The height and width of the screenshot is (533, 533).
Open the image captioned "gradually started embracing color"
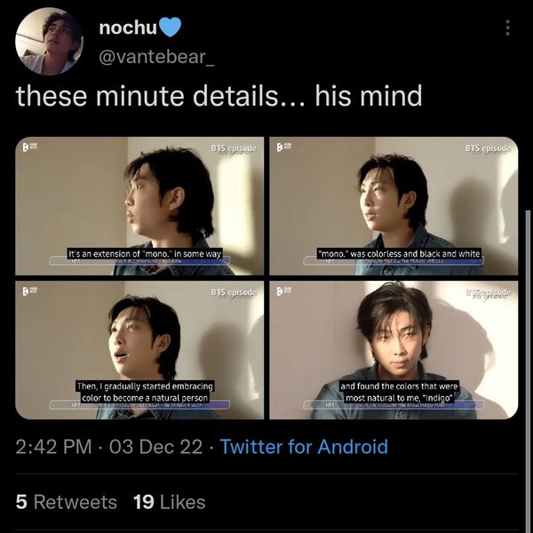(139, 349)
